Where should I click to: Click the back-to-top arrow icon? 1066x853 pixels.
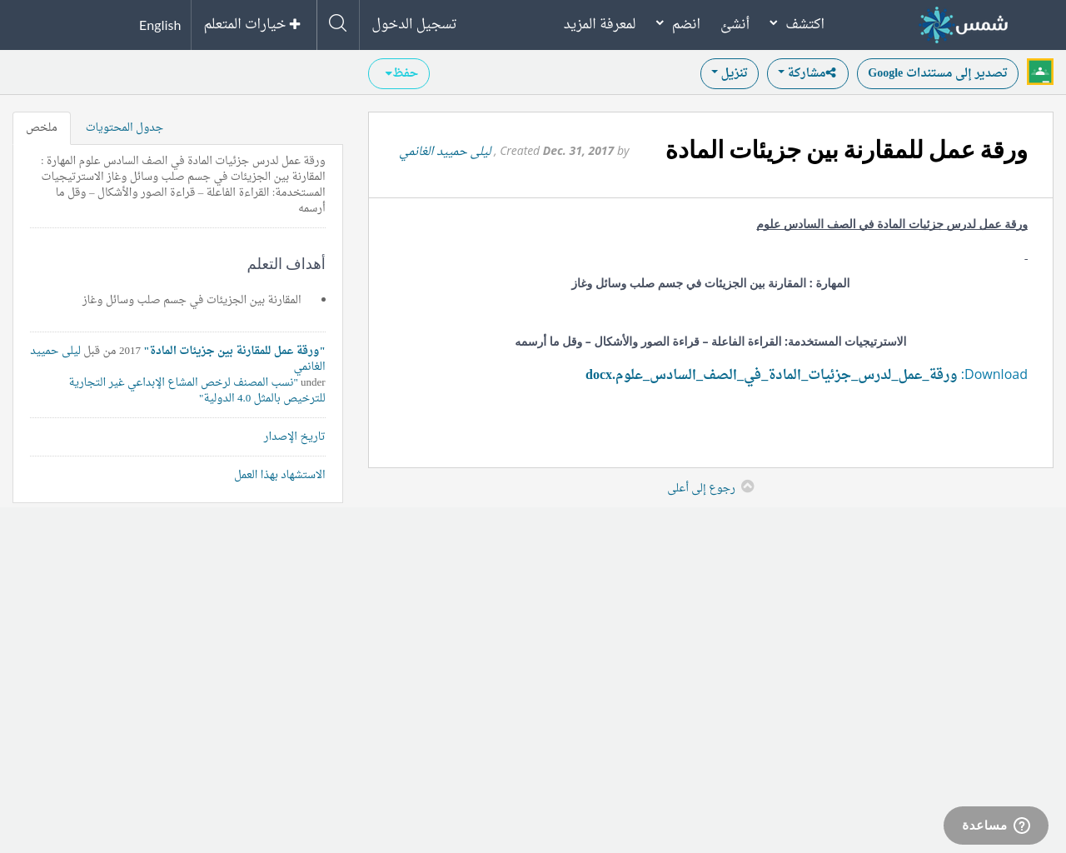pos(748,486)
